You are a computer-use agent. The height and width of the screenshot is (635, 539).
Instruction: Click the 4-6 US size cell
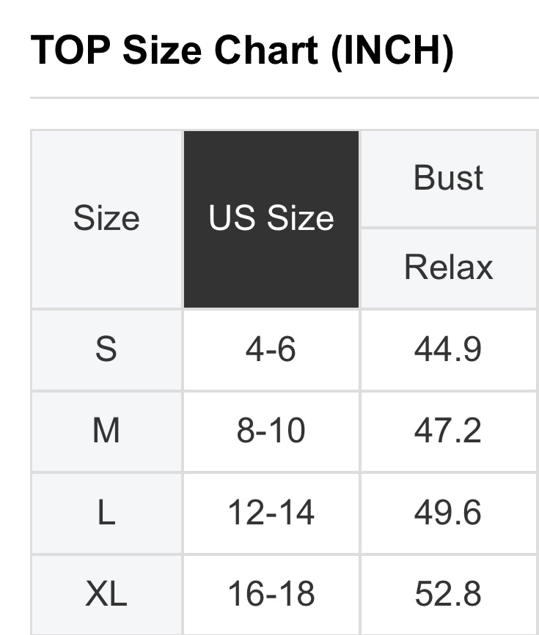click(x=271, y=349)
